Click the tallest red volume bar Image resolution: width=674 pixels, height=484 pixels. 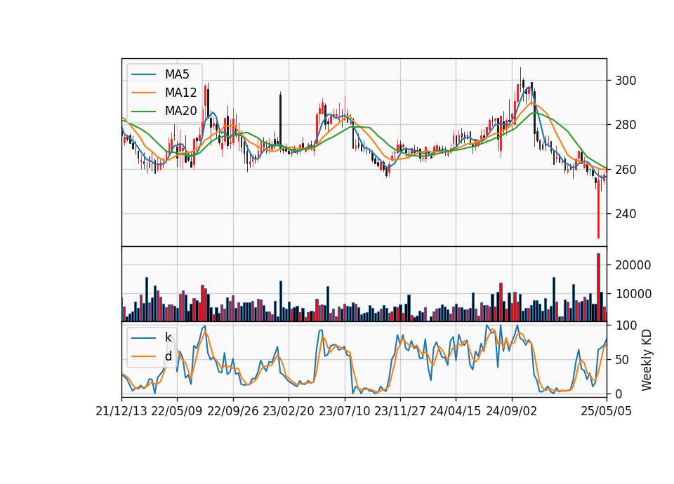coord(598,288)
